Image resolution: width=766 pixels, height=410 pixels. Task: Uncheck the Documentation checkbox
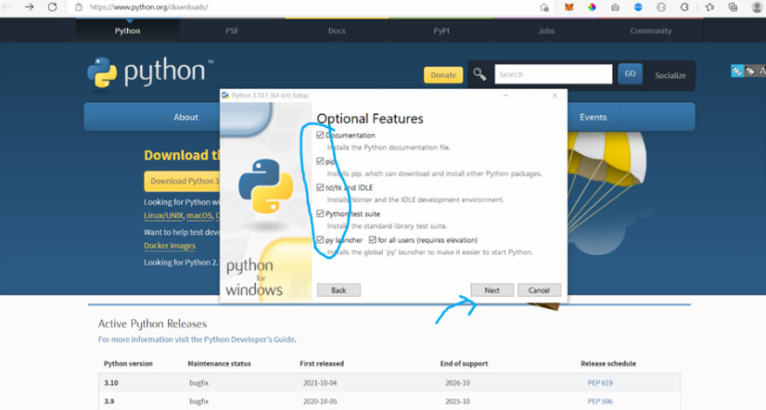coord(320,135)
